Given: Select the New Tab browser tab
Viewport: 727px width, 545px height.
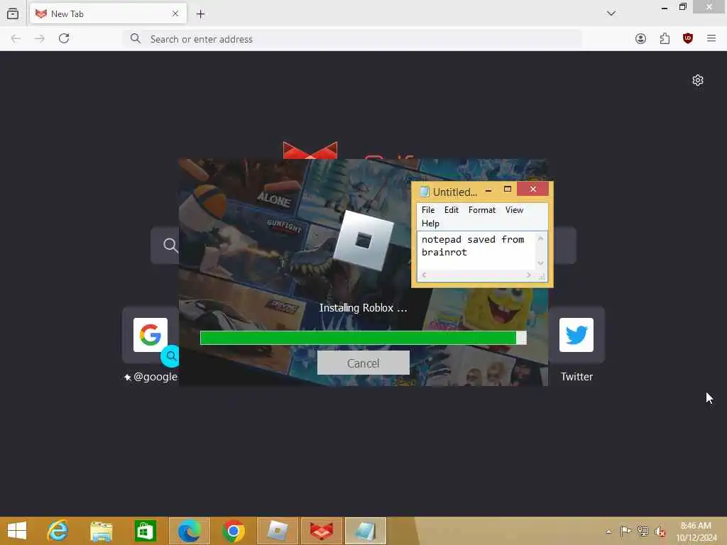Looking at the screenshot, I should pyautogui.click(x=108, y=14).
